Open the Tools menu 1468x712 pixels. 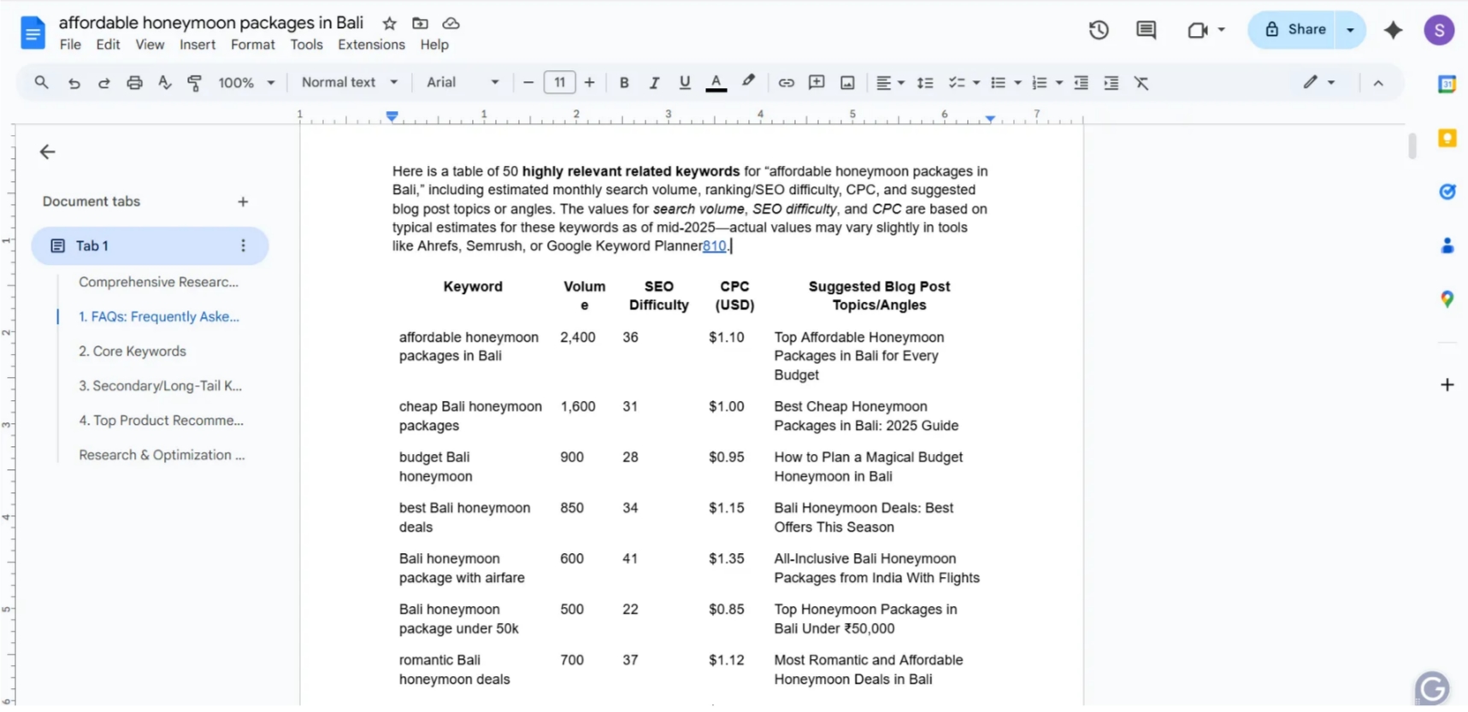pyautogui.click(x=306, y=45)
